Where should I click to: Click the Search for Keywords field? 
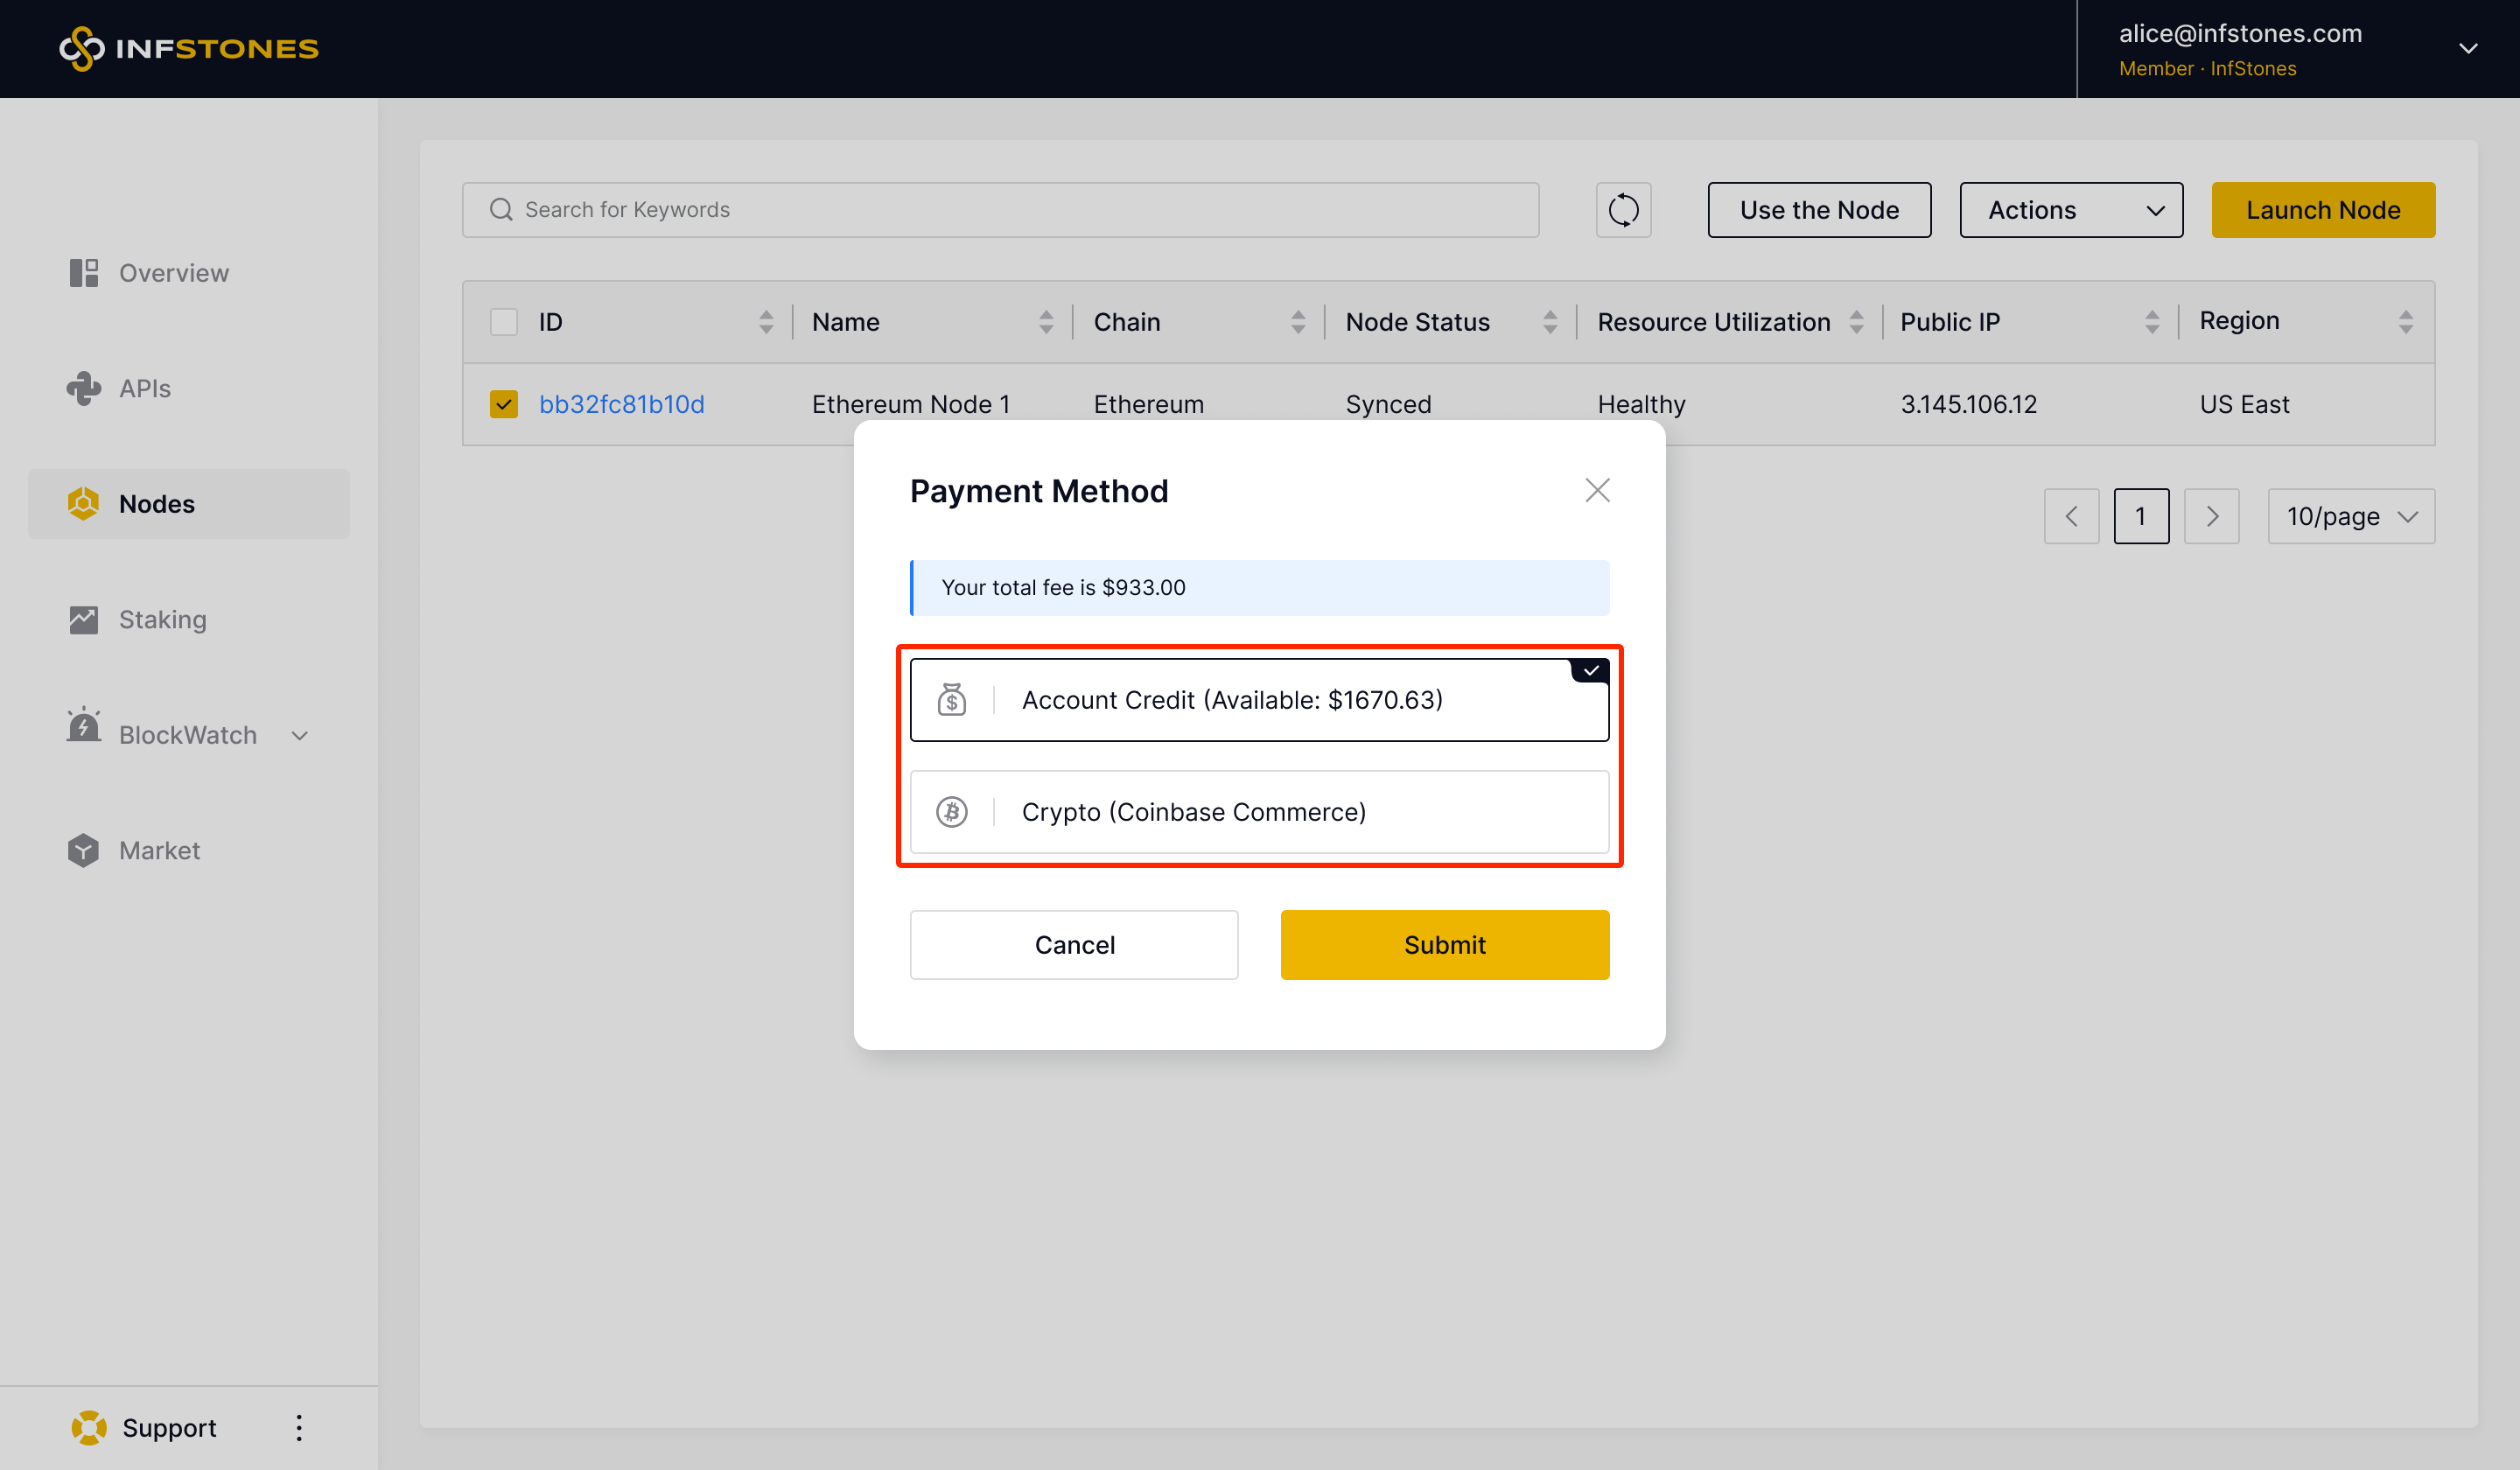1000,210
